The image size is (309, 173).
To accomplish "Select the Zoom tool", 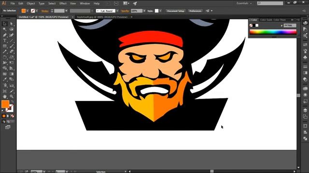I will point(12,97).
